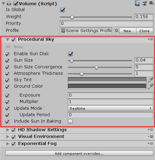155x160 pixels.
Task: Open HD Shadow Settings context menu icon
Action: [150, 130]
